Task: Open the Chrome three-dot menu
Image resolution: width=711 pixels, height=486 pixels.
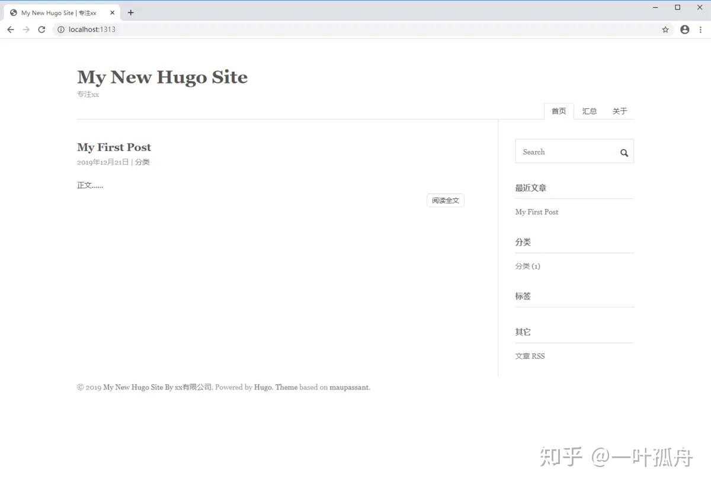Action: (x=702, y=30)
